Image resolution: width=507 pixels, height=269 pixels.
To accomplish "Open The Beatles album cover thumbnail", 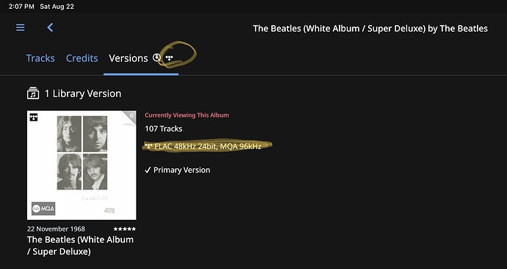I will point(82,165).
